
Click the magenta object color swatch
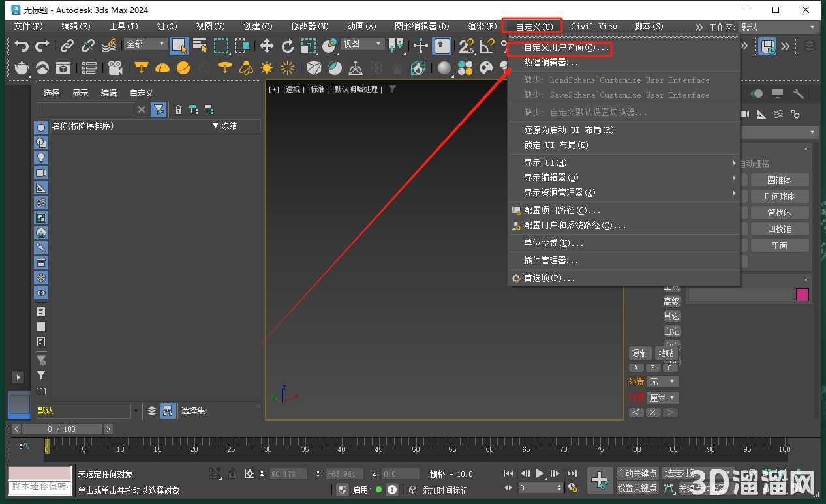coord(803,295)
